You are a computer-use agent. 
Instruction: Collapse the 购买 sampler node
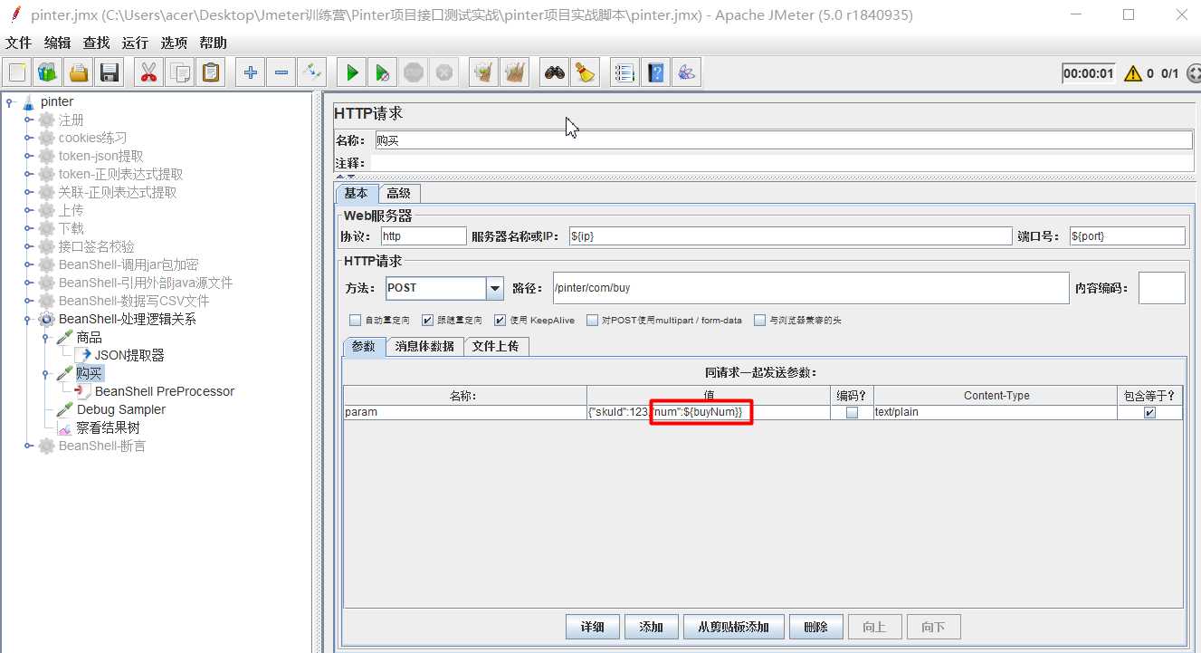[x=46, y=373]
